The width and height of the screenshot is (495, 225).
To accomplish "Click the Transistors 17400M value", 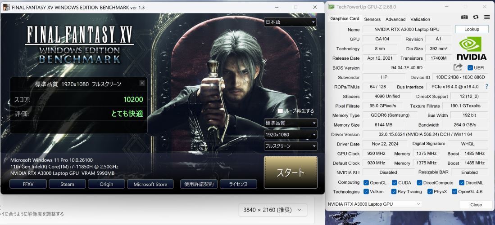I will click(x=439, y=58).
